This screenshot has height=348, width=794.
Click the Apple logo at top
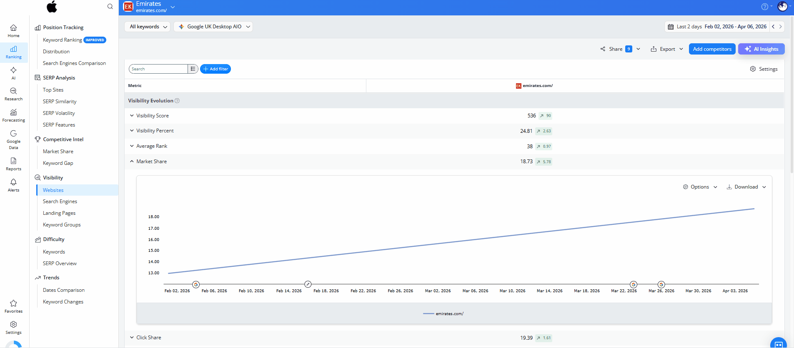pyautogui.click(x=52, y=6)
